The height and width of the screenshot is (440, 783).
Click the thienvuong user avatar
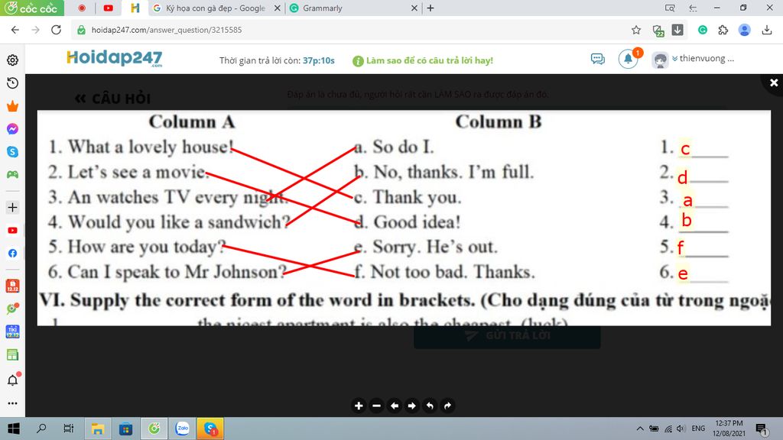click(660, 60)
